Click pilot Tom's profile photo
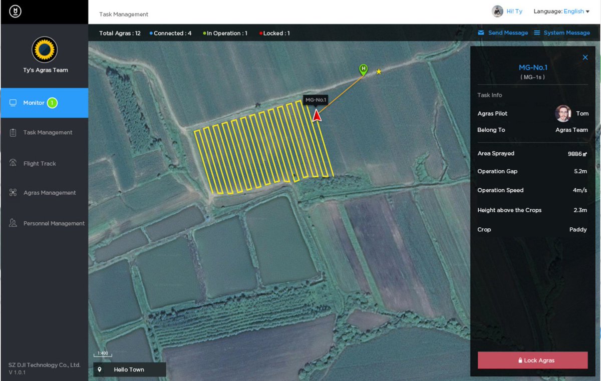 [563, 114]
